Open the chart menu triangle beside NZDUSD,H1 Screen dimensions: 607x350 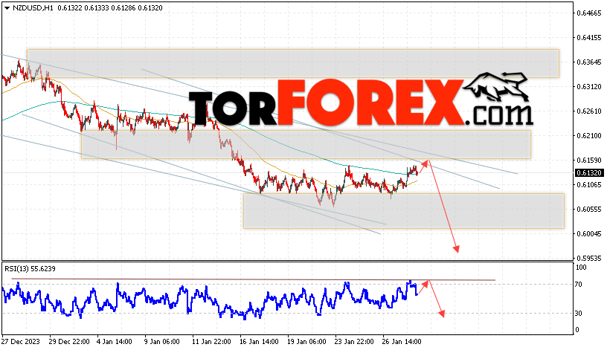[7, 8]
